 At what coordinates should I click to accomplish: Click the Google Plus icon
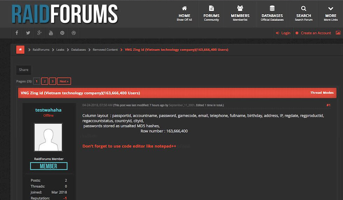pyautogui.click(x=39, y=33)
